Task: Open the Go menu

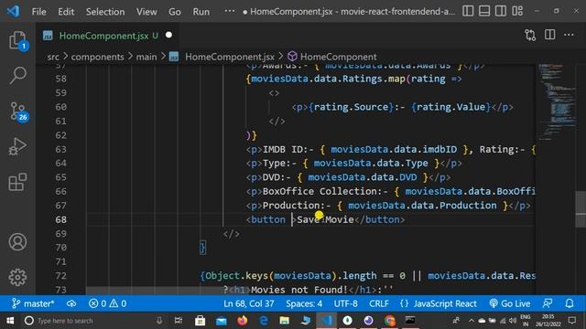Action: coord(175,12)
